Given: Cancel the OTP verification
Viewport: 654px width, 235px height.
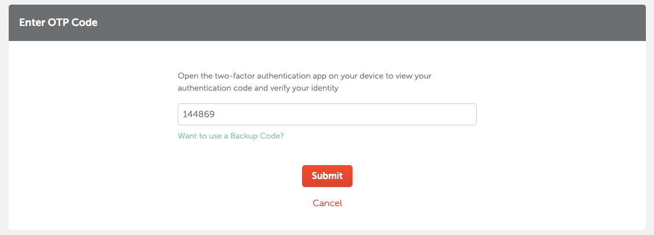Looking at the screenshot, I should click(327, 203).
